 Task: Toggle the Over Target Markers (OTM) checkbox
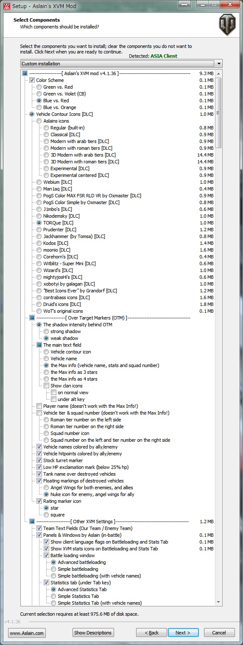pyautogui.click(x=32, y=318)
